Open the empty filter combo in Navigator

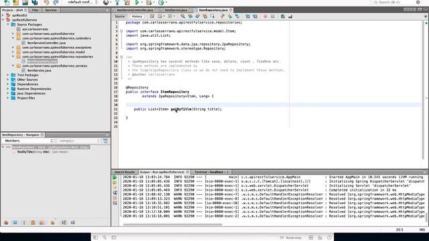pyautogui.click(x=79, y=141)
